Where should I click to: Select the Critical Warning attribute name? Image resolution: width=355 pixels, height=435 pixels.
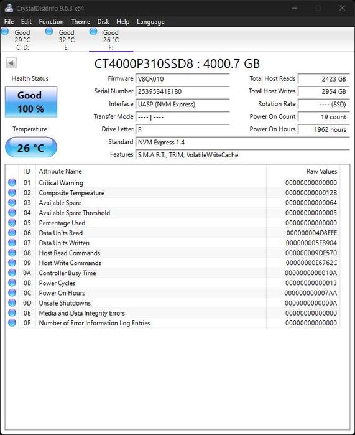[61, 183]
